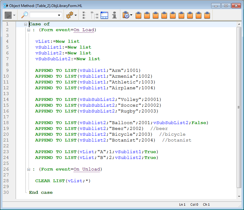The image size is (244, 210).
Task: Click the information 'i' icon
Action: (114, 15)
